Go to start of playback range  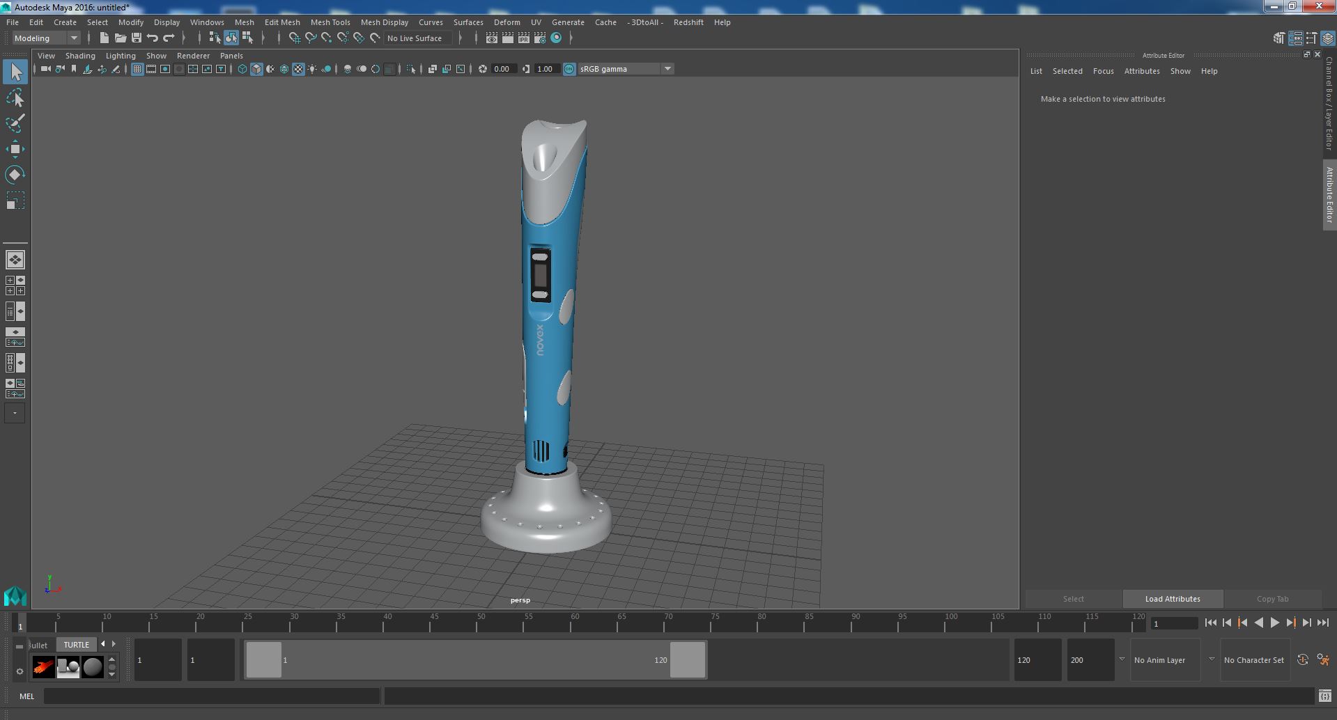point(1210,623)
